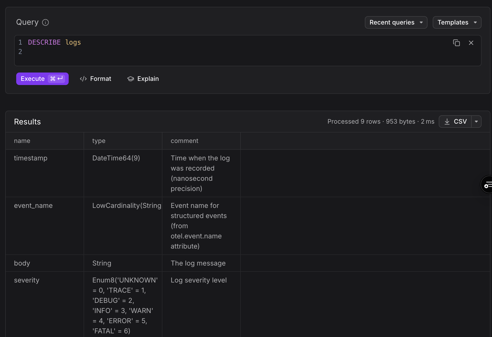Click the CSV download arrow icon
Image resolution: width=492 pixels, height=337 pixels.
pos(447,121)
